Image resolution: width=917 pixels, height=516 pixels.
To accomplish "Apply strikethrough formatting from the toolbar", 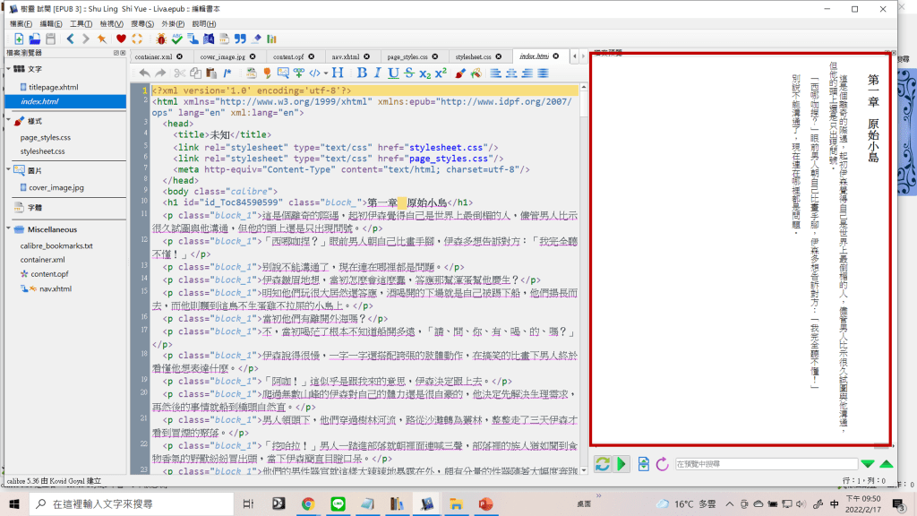I will pos(408,73).
